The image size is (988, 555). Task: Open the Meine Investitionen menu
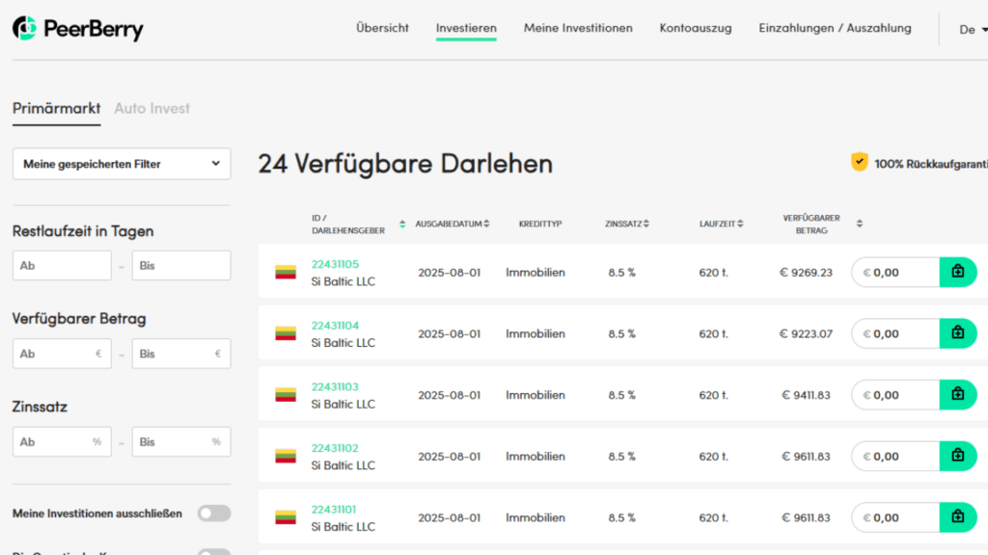pyautogui.click(x=578, y=28)
